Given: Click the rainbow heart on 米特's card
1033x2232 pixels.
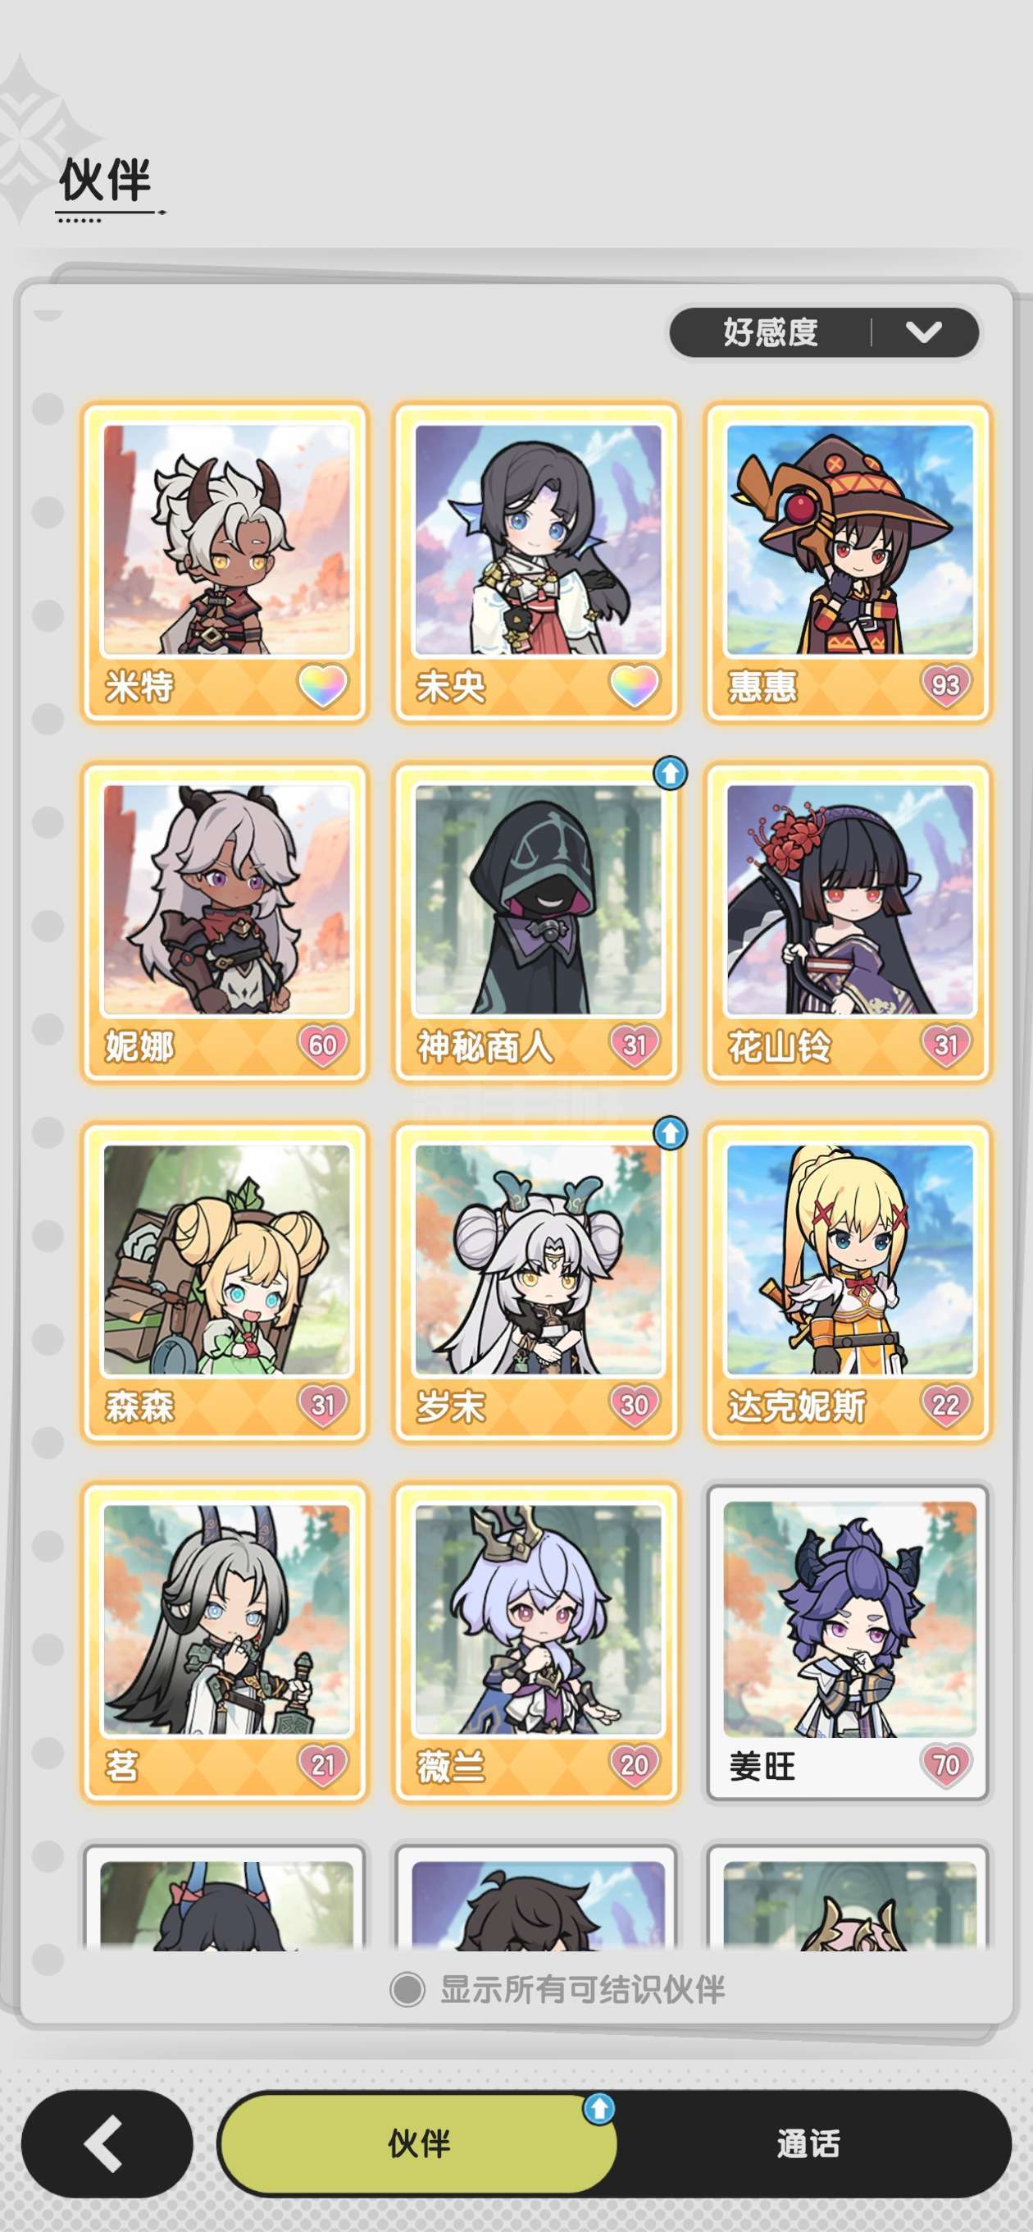Looking at the screenshot, I should 323,685.
